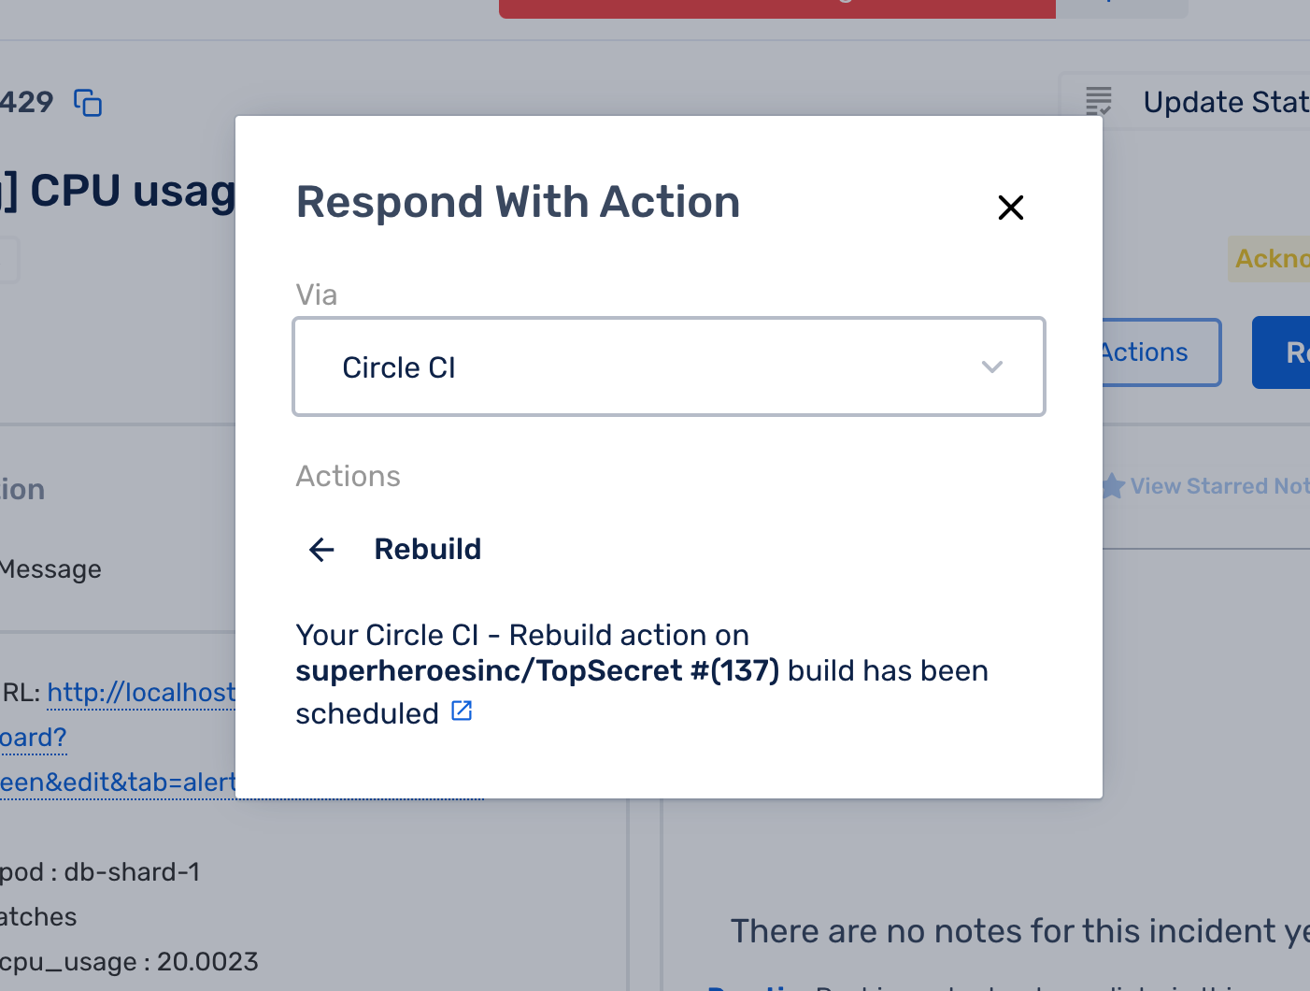Click the Update Status checklist icon

pos(1099,101)
